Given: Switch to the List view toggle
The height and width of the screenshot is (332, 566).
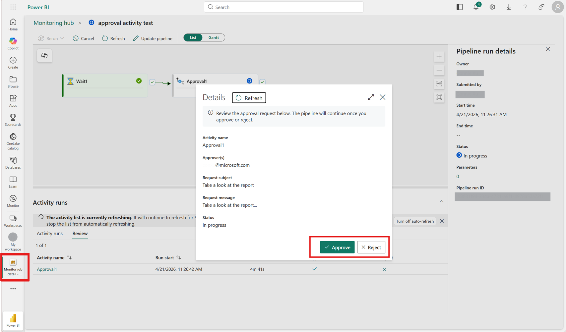Looking at the screenshot, I should coord(193,38).
